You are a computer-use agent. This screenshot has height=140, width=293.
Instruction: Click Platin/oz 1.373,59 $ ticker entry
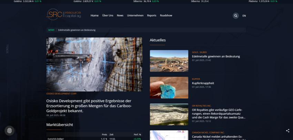coord(263,1)
